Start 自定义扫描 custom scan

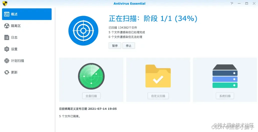158,96
